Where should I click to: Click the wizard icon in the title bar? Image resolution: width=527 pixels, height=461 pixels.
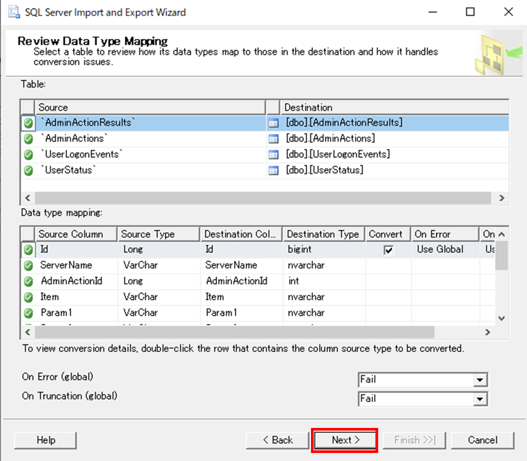14,12
